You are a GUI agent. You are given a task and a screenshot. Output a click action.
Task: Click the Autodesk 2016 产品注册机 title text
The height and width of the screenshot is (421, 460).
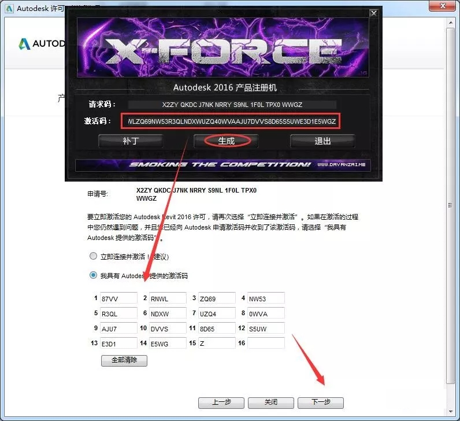click(x=225, y=87)
